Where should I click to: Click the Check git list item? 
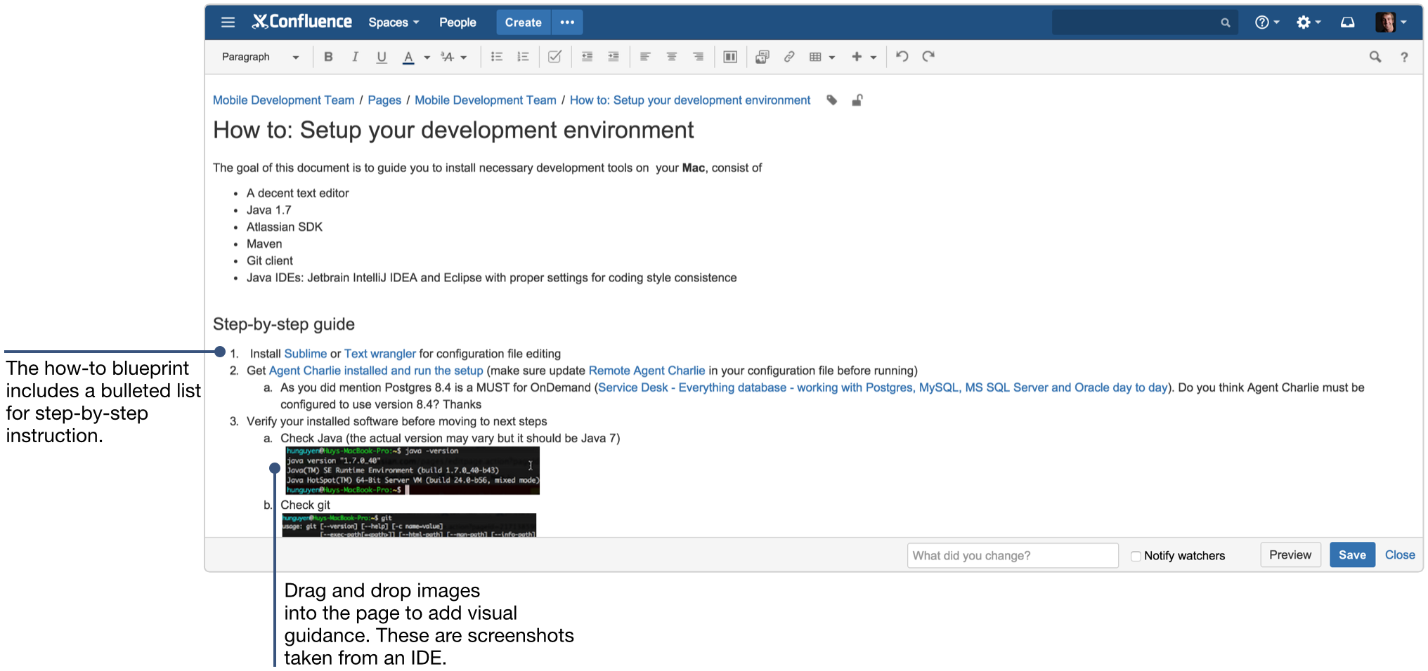point(305,505)
